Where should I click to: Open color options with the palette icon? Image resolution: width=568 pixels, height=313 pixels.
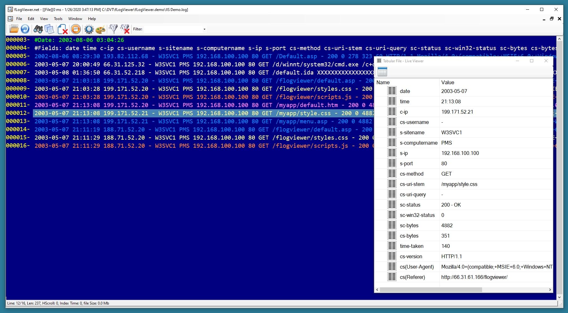(x=100, y=29)
